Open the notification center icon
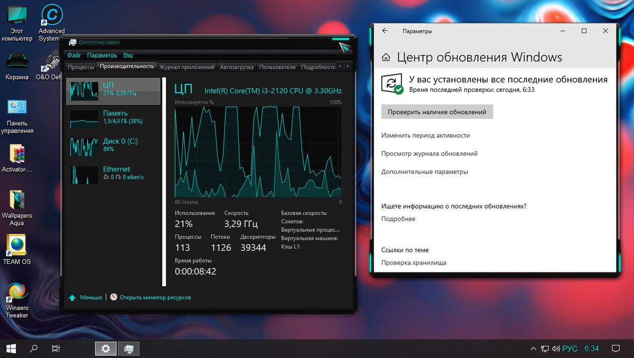Screen dimensions: 634x358 coord(616,348)
